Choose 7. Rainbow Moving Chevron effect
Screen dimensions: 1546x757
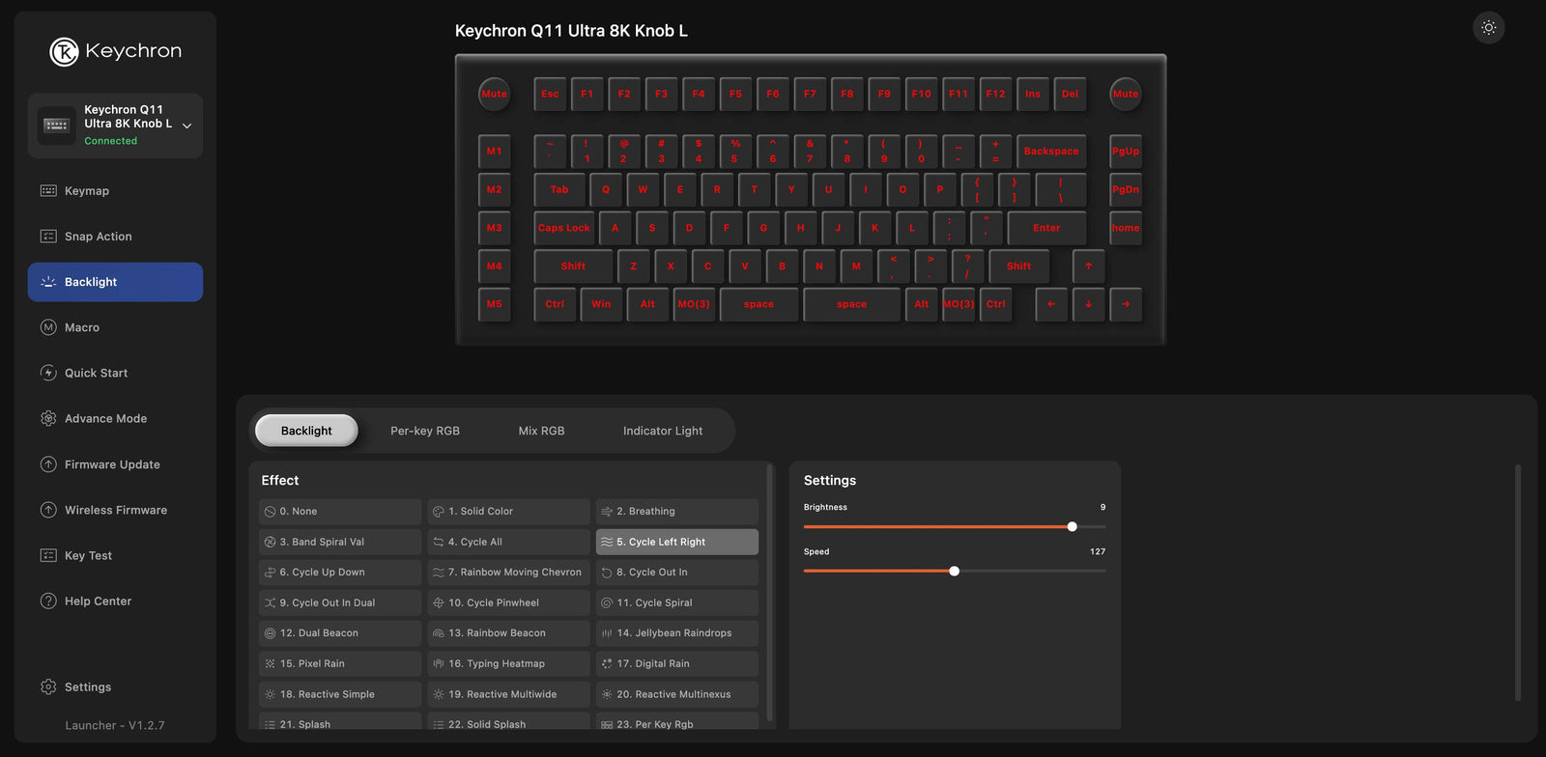pos(509,573)
